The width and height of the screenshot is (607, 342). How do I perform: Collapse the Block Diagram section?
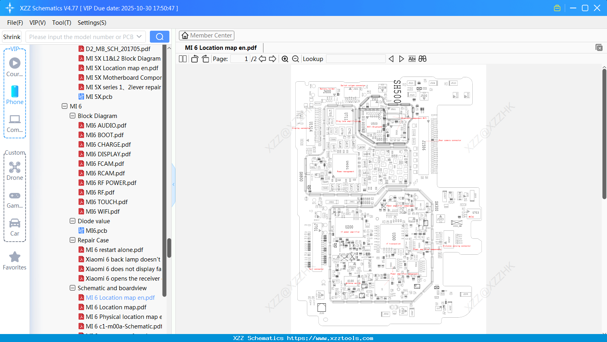pyautogui.click(x=73, y=116)
